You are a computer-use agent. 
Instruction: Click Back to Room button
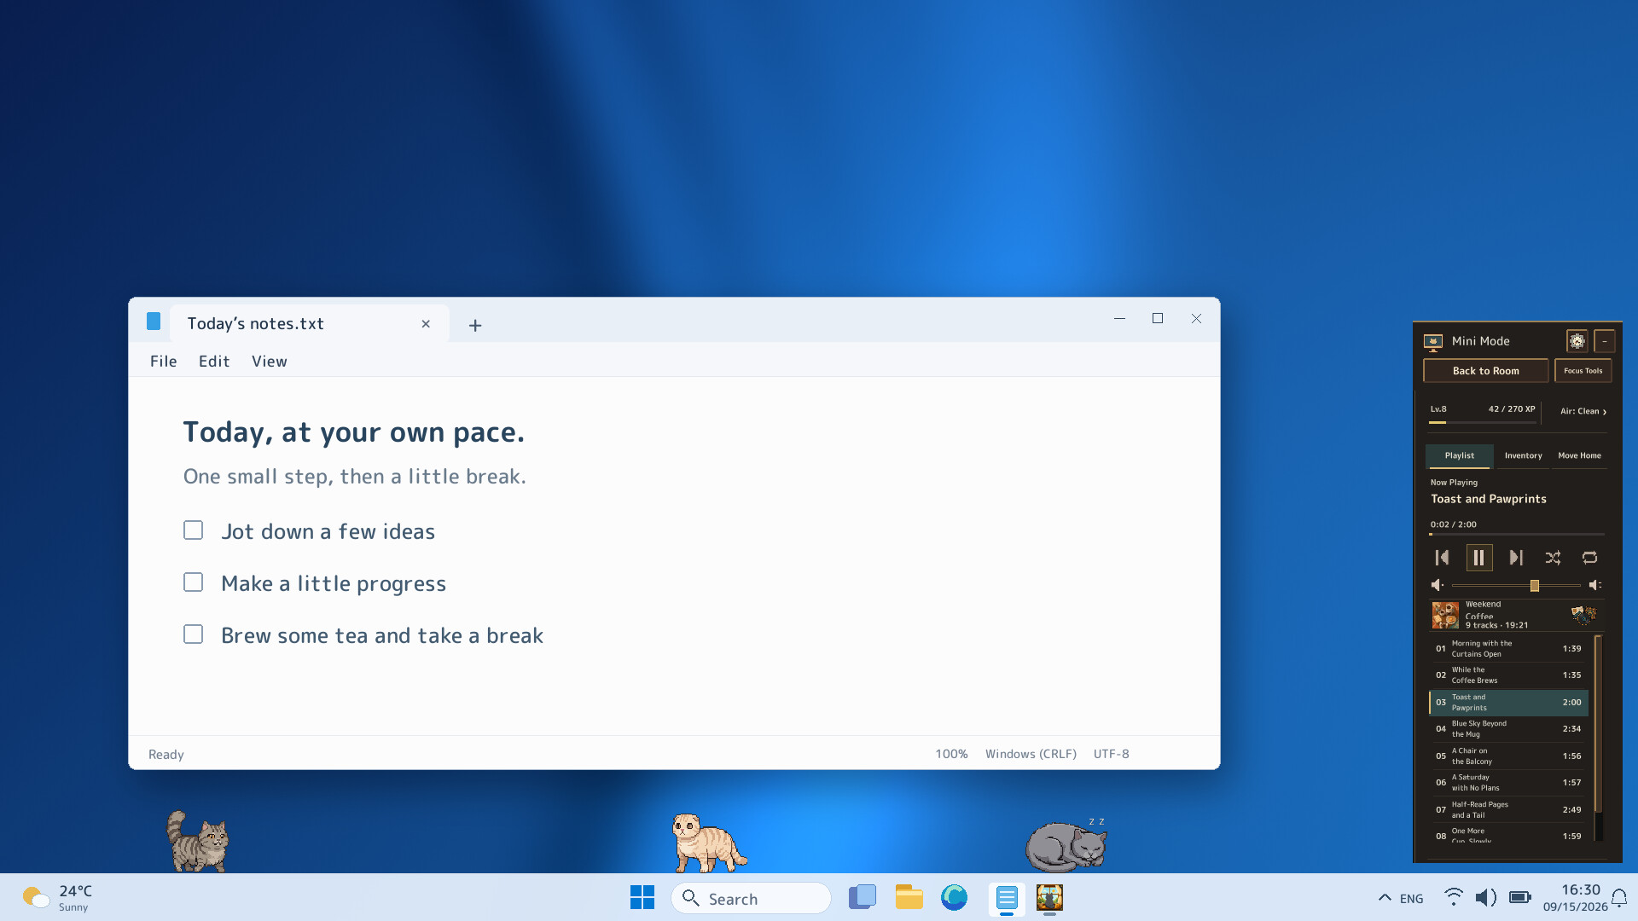[1485, 371]
